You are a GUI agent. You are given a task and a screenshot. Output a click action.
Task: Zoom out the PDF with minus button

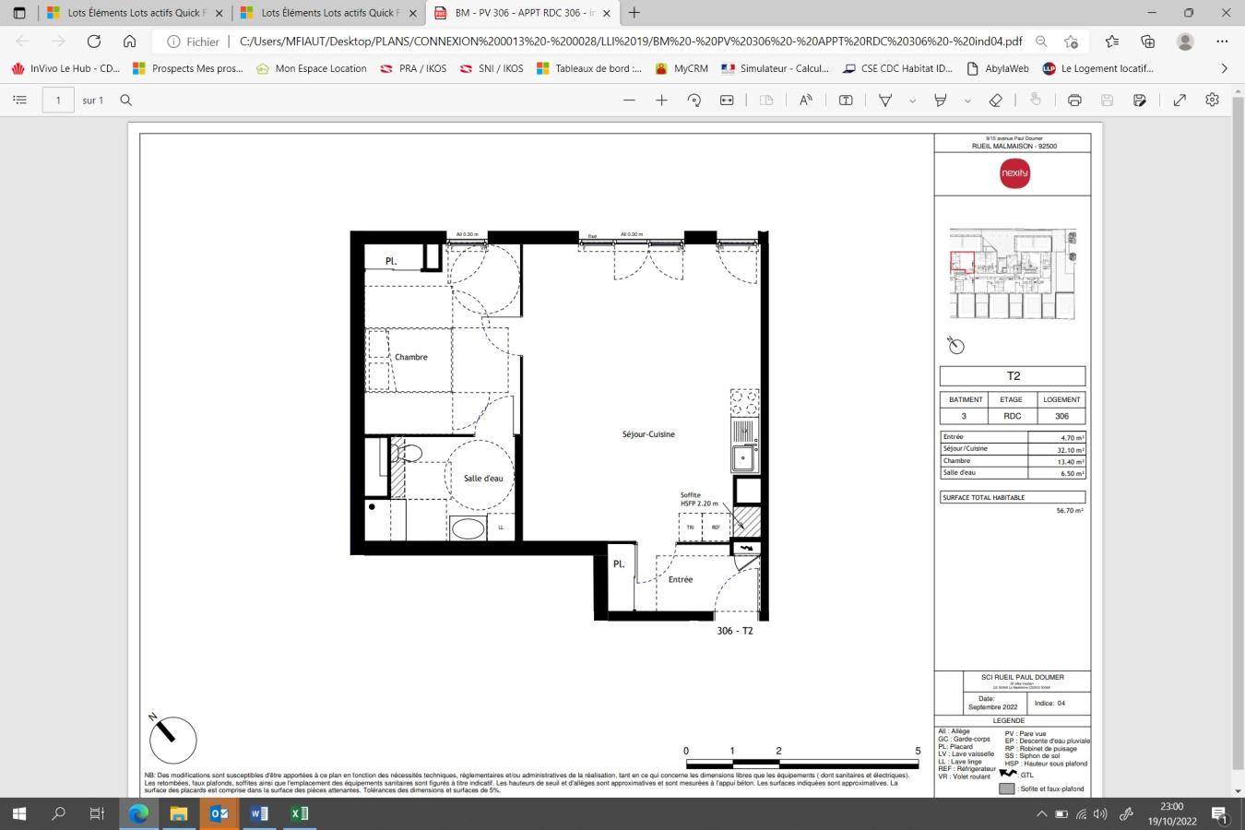(629, 101)
